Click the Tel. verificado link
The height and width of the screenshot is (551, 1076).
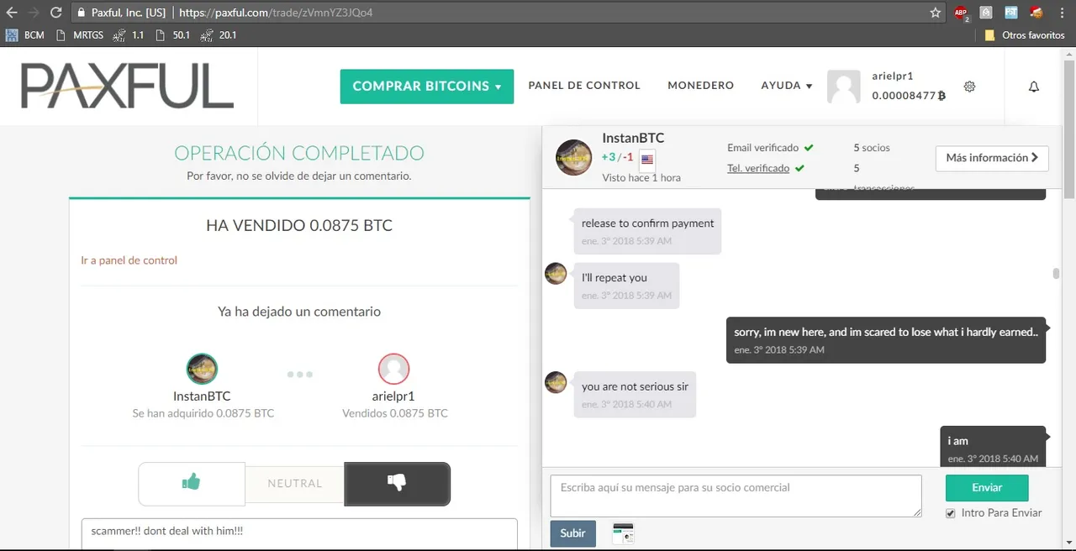click(x=758, y=168)
